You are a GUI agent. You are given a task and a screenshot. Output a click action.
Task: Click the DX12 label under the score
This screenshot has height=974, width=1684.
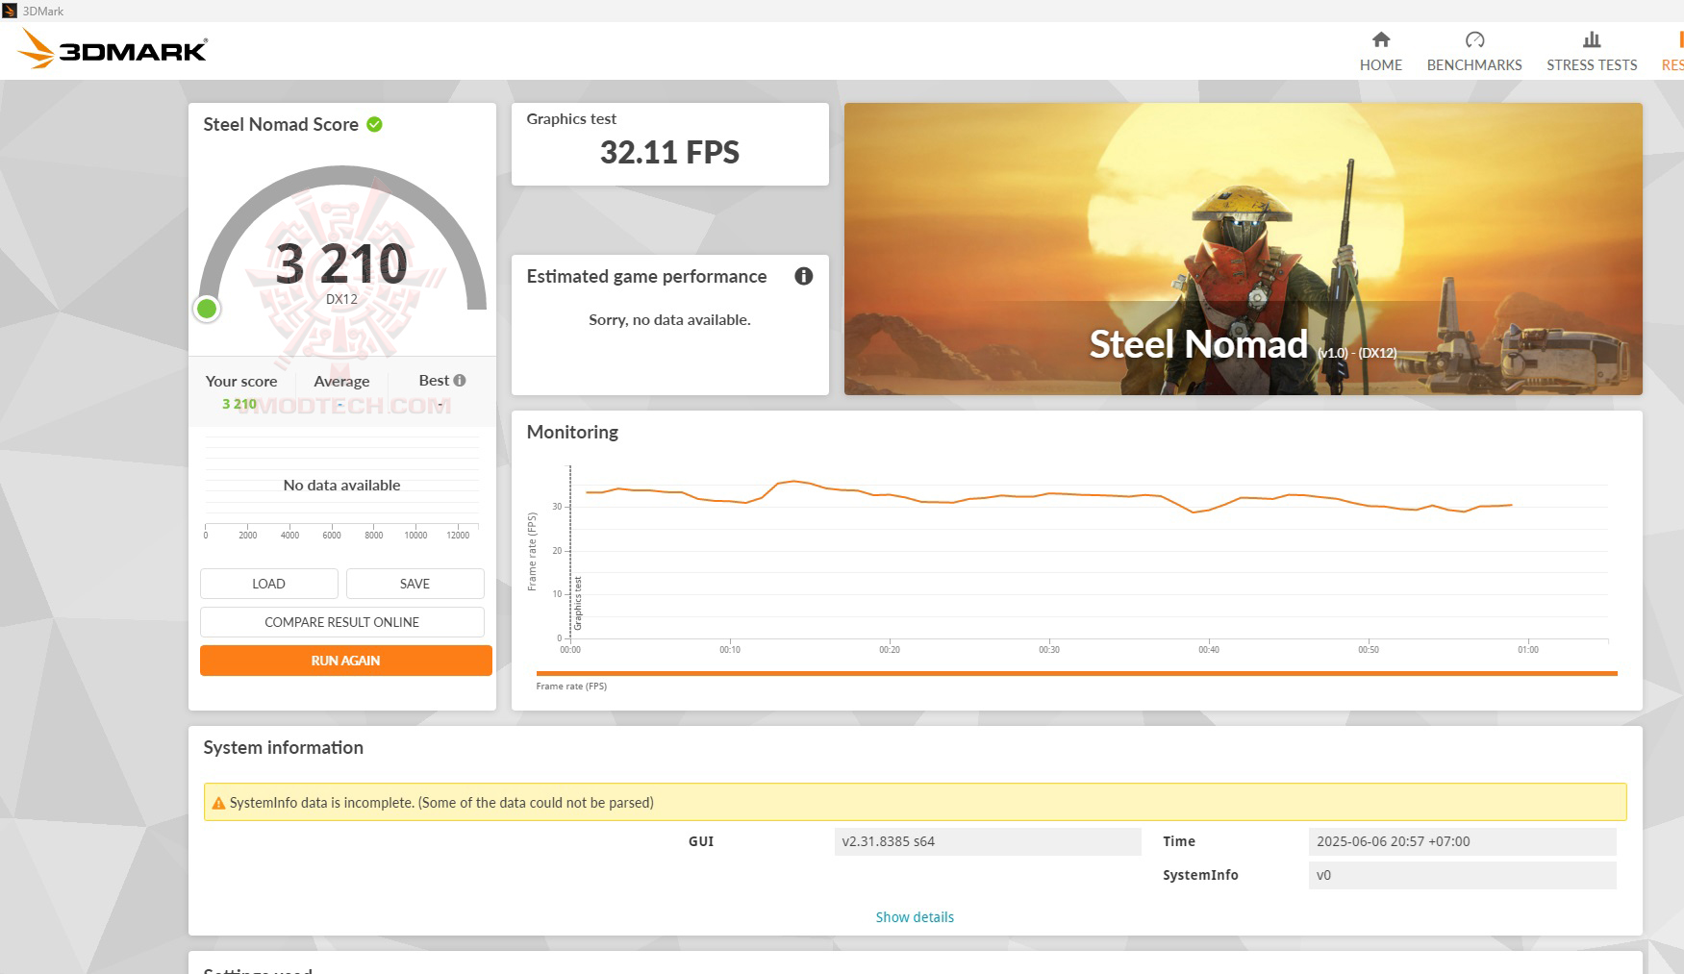[x=341, y=299]
